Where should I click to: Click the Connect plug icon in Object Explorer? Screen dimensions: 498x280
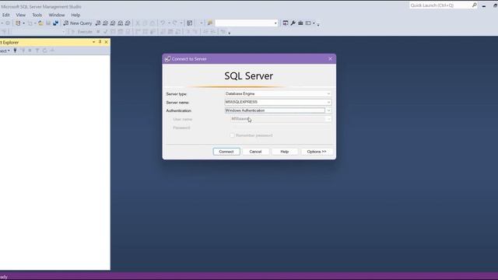point(15,51)
